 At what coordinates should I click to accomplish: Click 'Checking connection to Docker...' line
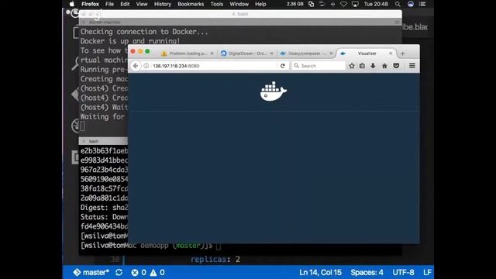click(x=144, y=32)
